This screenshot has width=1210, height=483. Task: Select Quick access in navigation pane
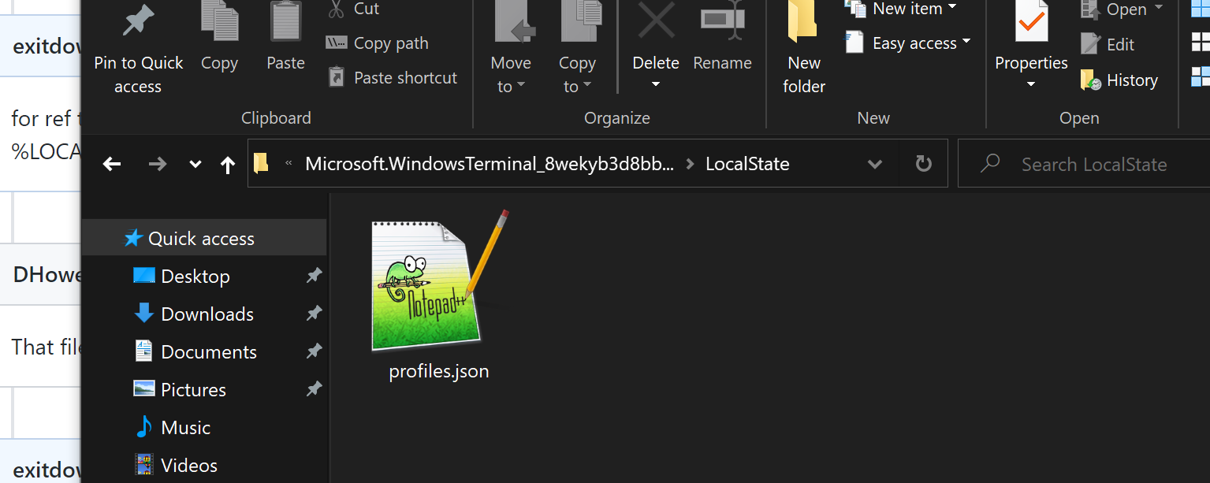[203, 238]
